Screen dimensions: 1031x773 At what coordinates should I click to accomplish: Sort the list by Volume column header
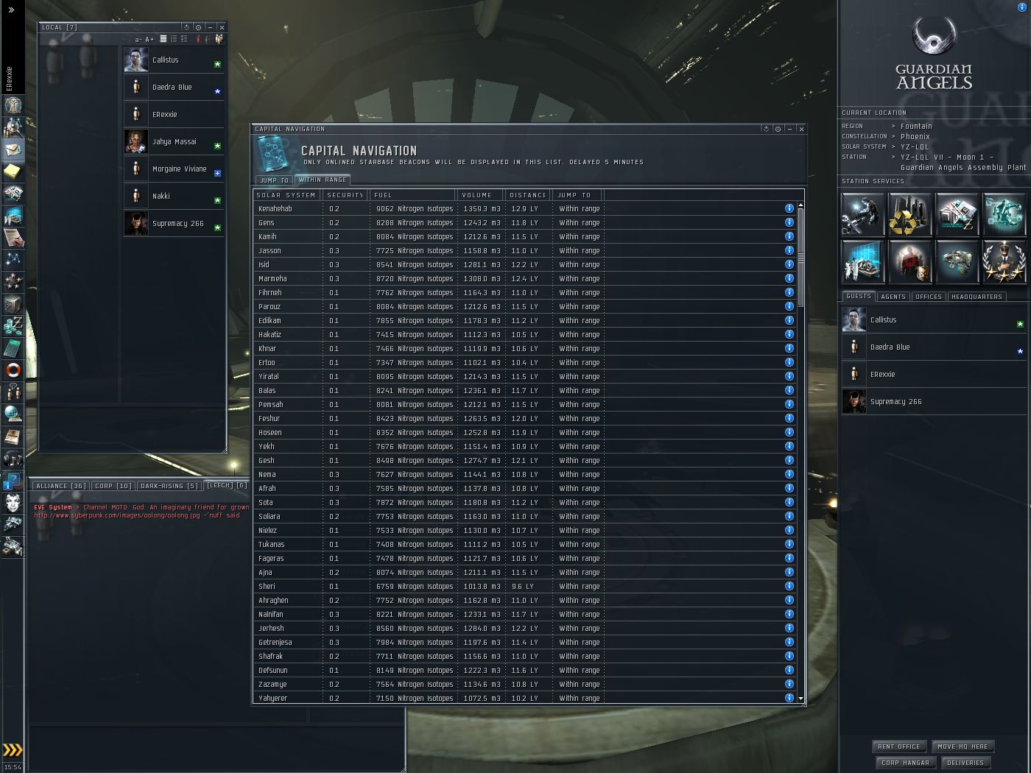point(480,195)
